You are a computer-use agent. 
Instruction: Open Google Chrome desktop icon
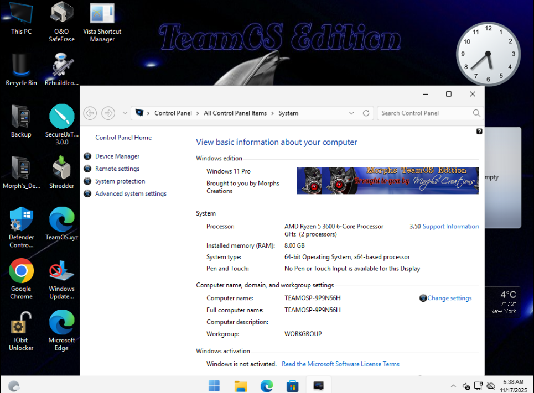coord(21,272)
